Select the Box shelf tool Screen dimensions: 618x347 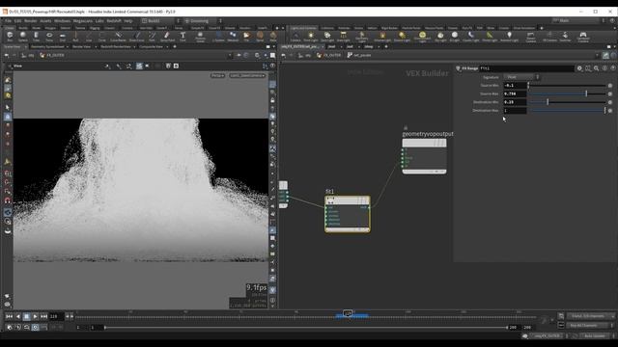(10, 37)
